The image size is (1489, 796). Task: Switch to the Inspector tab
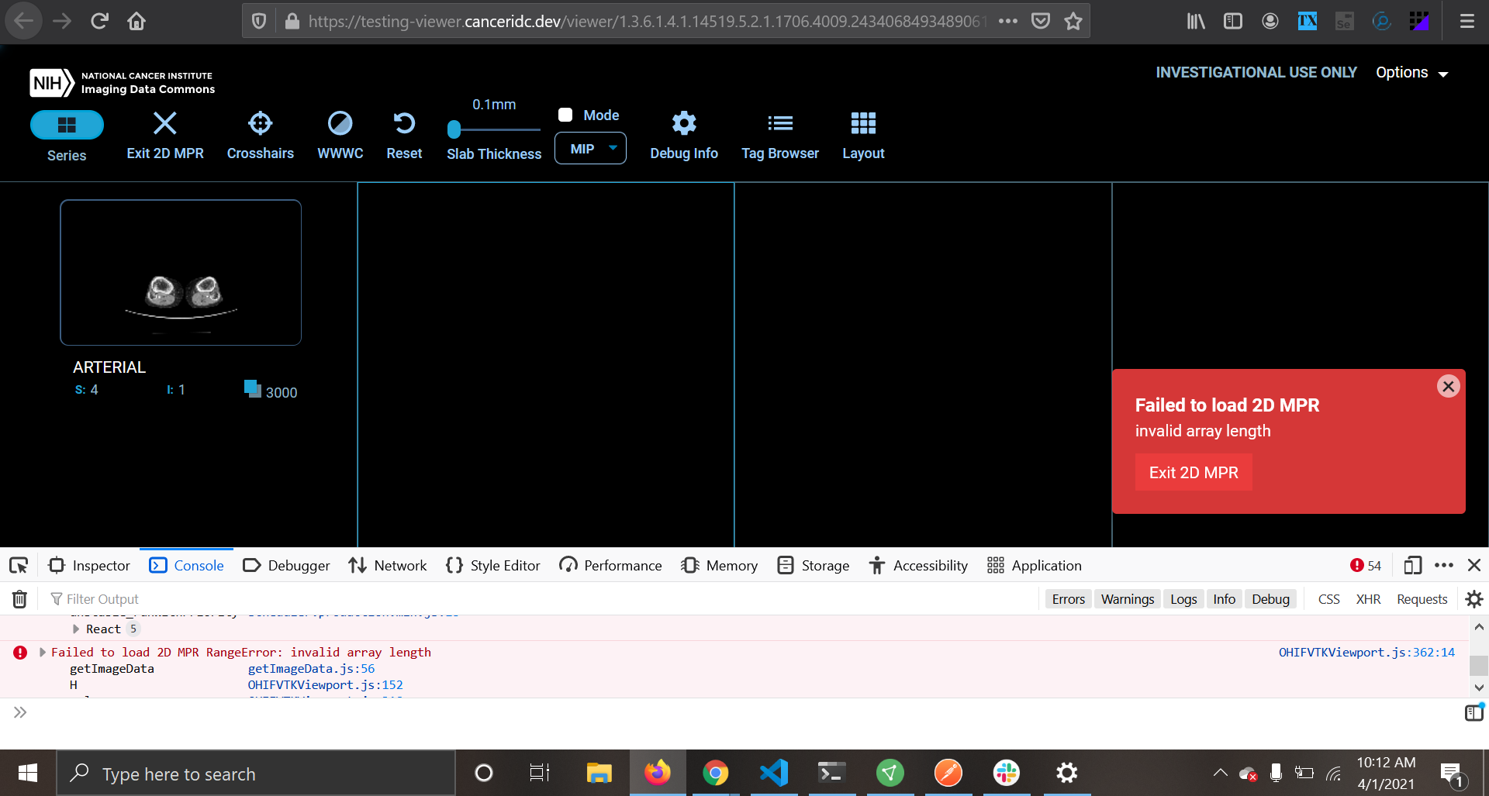(x=89, y=566)
